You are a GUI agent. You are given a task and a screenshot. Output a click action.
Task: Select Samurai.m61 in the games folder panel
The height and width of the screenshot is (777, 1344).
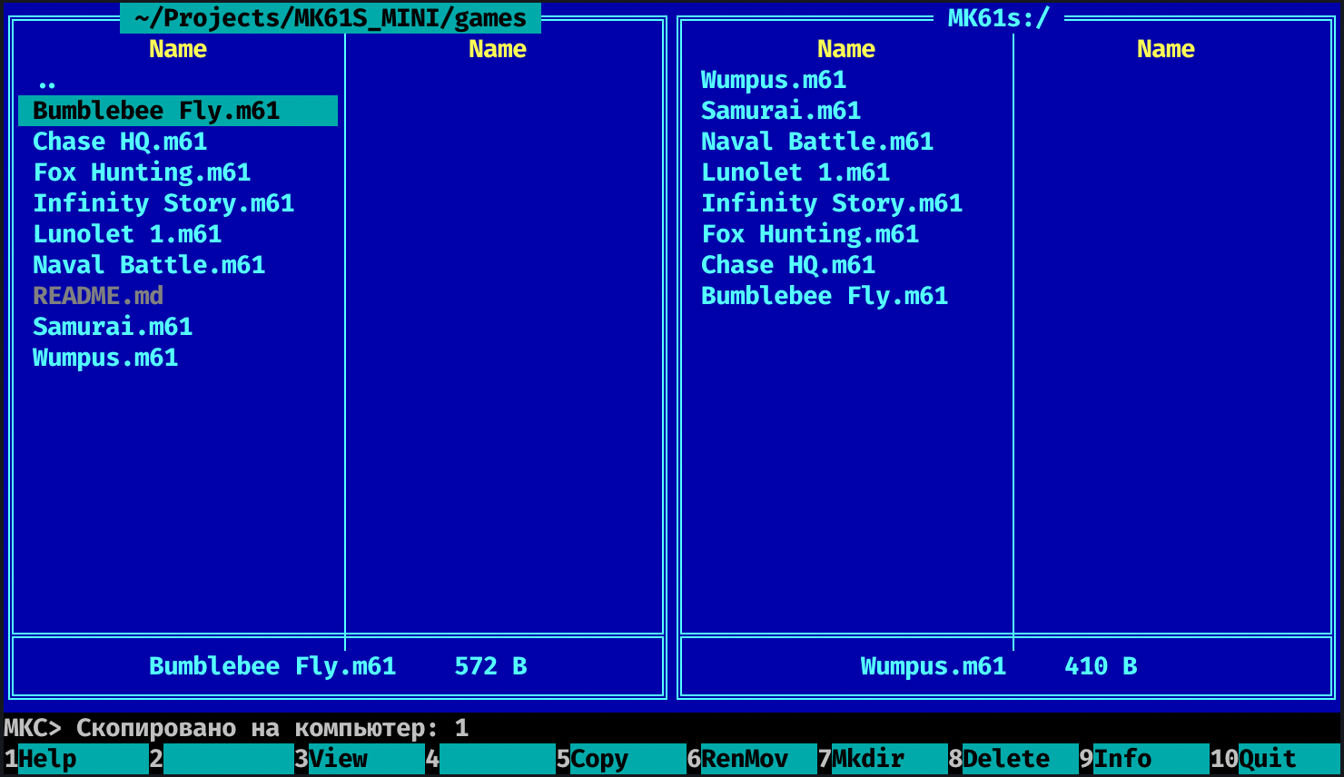tap(178, 327)
